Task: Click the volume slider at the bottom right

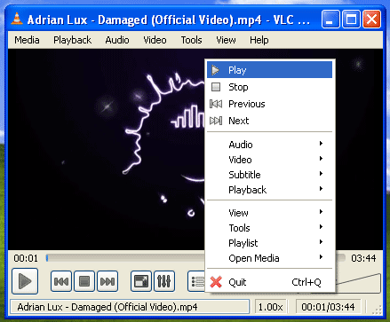Action: pyautogui.click(x=358, y=282)
